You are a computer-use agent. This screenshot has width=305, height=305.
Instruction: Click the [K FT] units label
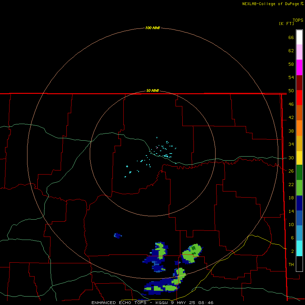(x=286, y=23)
